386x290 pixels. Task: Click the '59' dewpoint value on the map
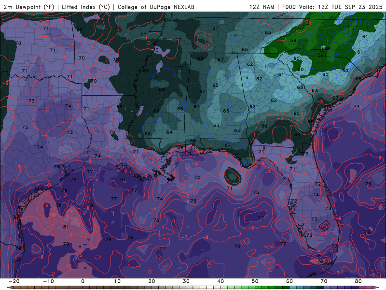pos(320,55)
